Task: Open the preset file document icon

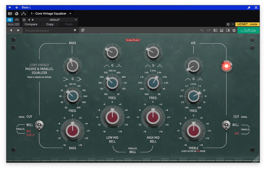Action: tap(24, 20)
